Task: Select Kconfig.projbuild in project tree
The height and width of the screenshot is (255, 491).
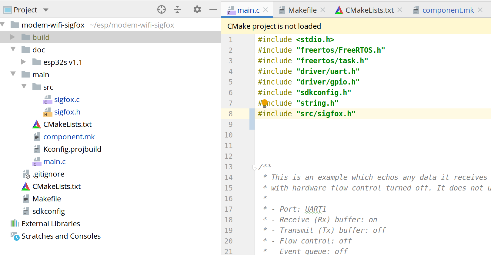Action: [x=72, y=149]
